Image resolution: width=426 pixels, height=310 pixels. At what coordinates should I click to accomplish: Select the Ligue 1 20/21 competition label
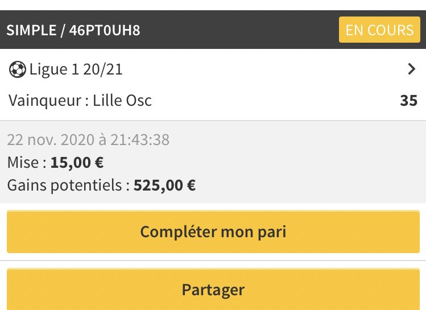coord(76,69)
